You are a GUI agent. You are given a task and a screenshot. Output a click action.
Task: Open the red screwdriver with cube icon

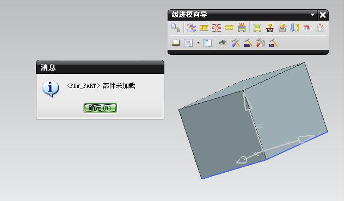coord(260,43)
